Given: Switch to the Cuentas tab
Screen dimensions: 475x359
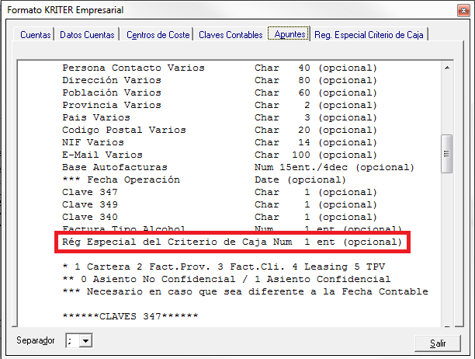Looking at the screenshot, I should [36, 35].
